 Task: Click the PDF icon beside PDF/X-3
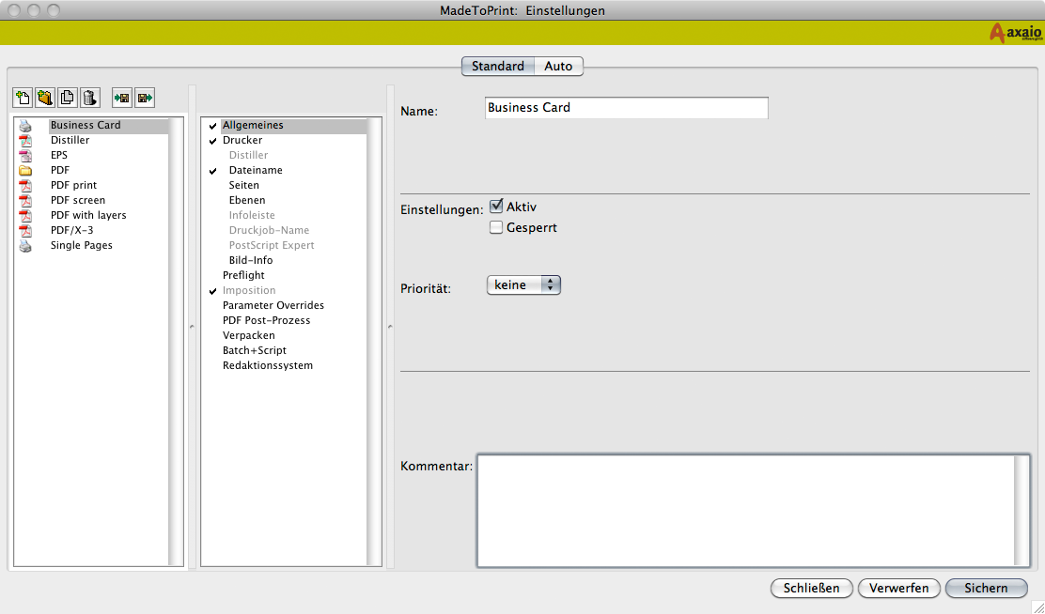pos(25,230)
